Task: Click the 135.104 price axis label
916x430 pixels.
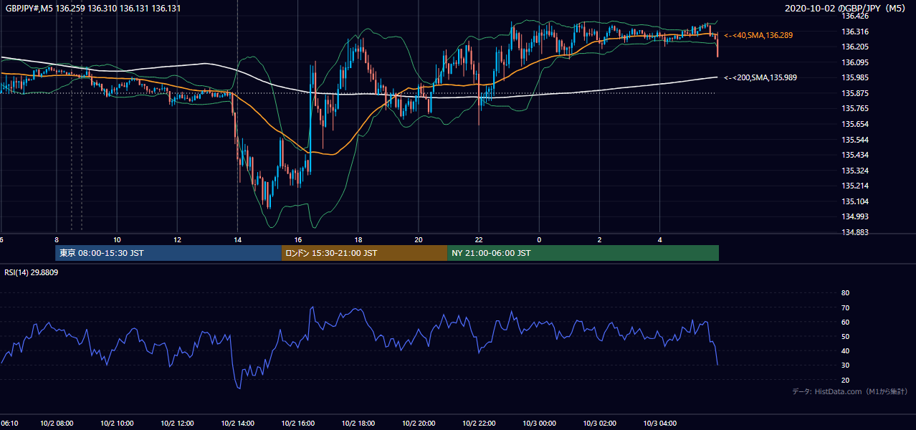Action: [855, 201]
